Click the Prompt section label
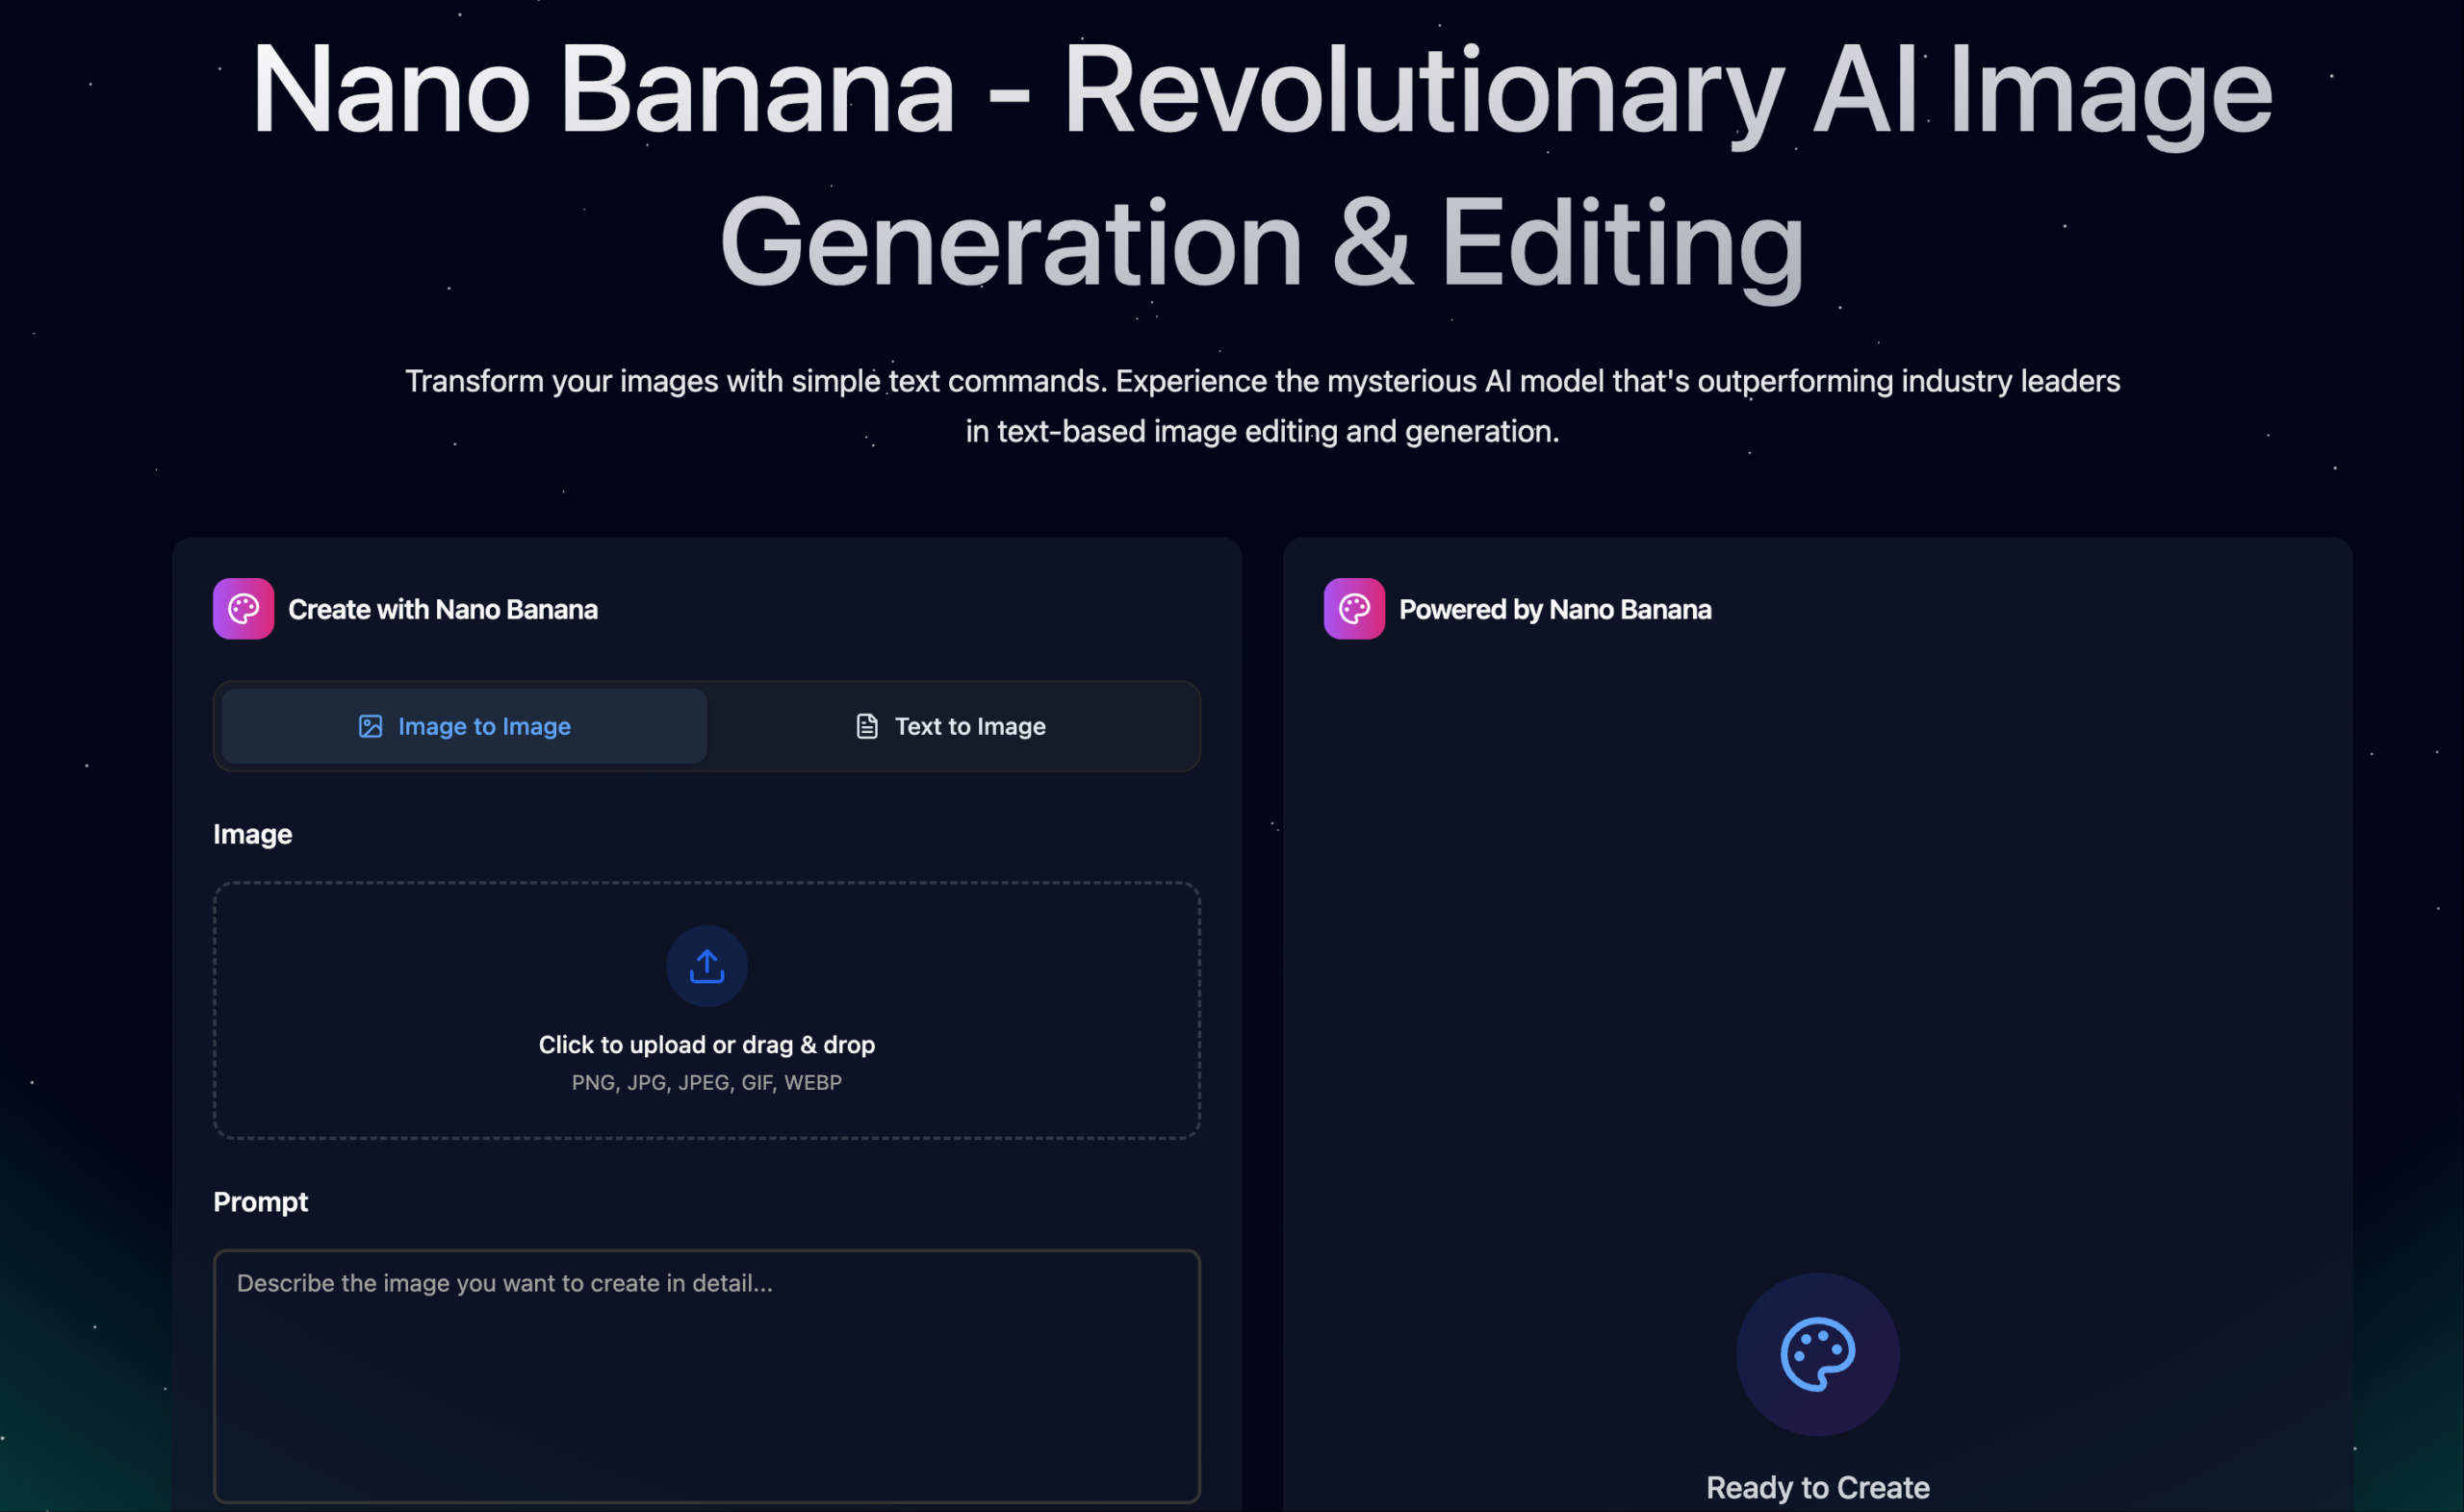This screenshot has width=2464, height=1512. (x=260, y=1201)
